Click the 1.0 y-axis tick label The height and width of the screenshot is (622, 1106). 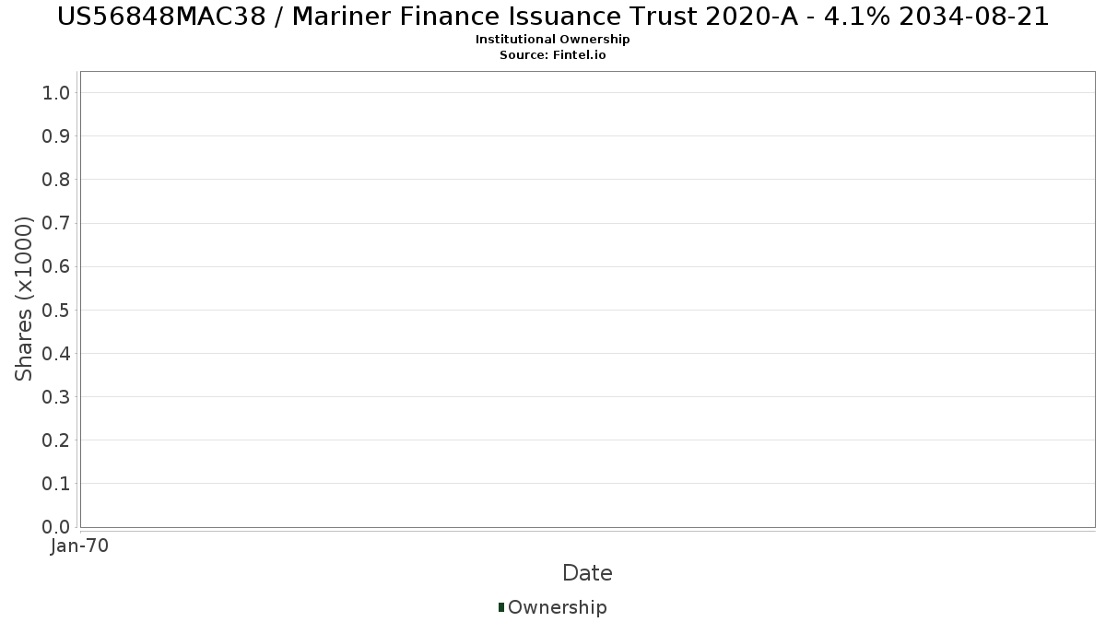(56, 92)
